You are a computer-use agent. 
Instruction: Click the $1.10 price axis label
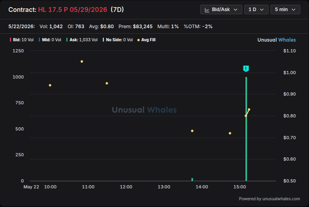[290, 51]
